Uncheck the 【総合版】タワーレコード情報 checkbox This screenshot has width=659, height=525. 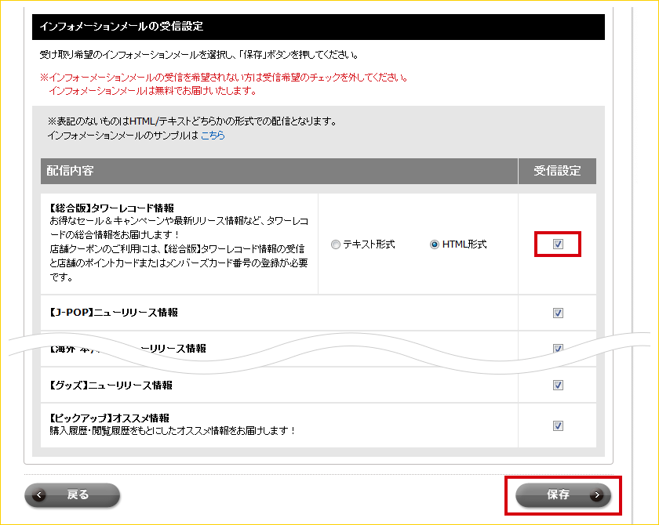(558, 244)
